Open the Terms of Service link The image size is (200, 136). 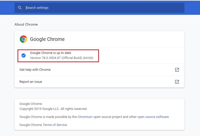(55, 125)
